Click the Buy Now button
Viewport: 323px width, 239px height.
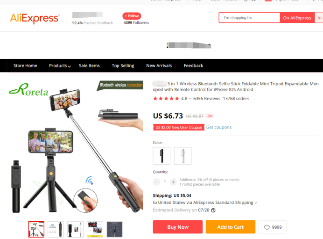(178, 227)
